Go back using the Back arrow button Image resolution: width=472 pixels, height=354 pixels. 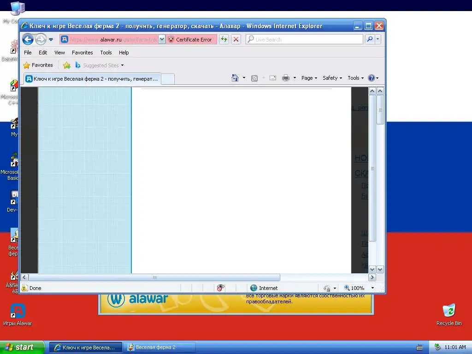point(28,40)
